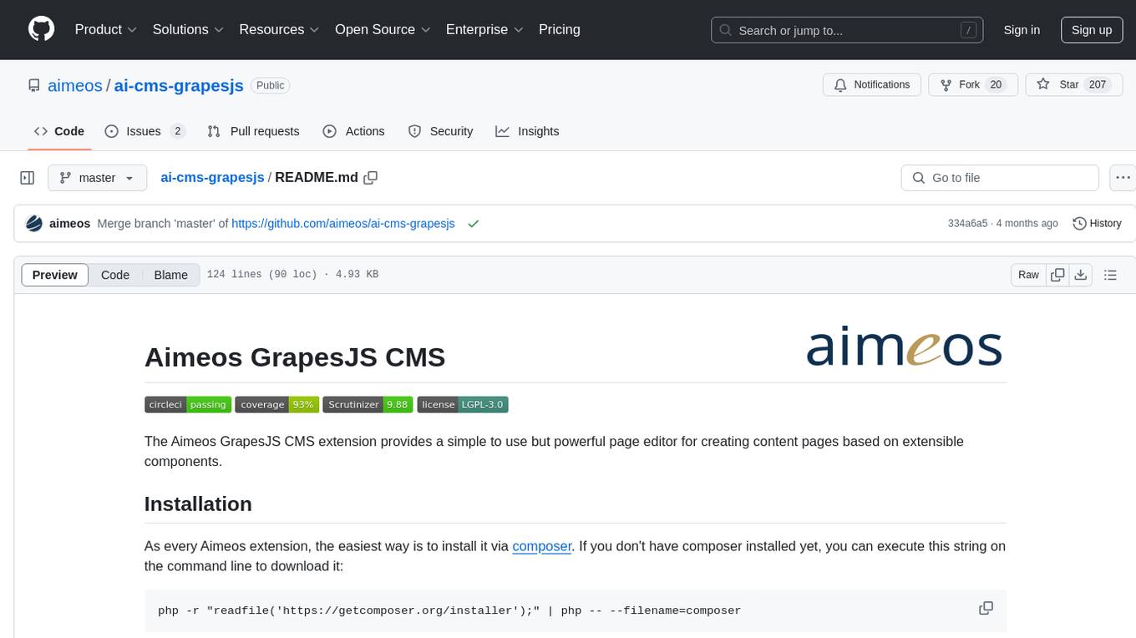Click the search magnifier in Go to file
1136x638 pixels.
tap(919, 178)
